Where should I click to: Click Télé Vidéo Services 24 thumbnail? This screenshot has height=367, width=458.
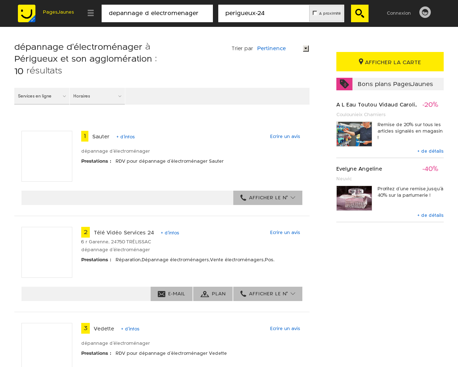click(47, 252)
